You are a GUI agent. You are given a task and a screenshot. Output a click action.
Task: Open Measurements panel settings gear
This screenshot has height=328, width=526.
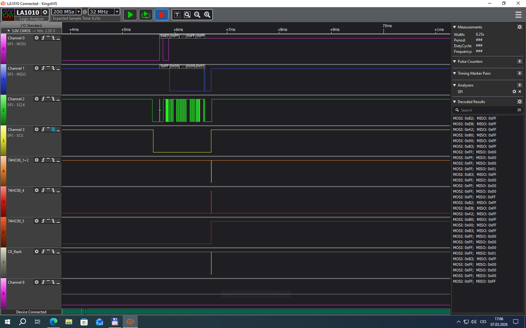pyautogui.click(x=519, y=27)
